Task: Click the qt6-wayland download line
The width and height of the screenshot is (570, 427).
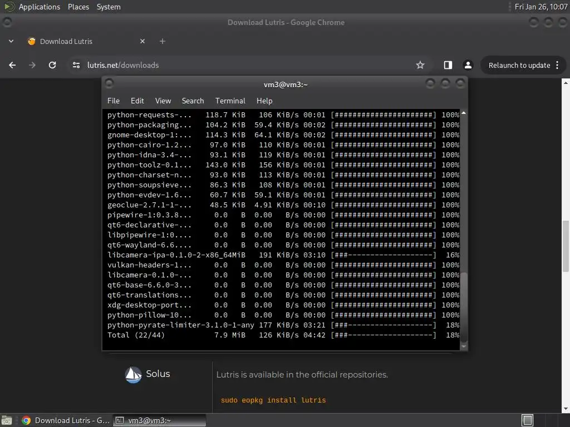Action: [283, 245]
